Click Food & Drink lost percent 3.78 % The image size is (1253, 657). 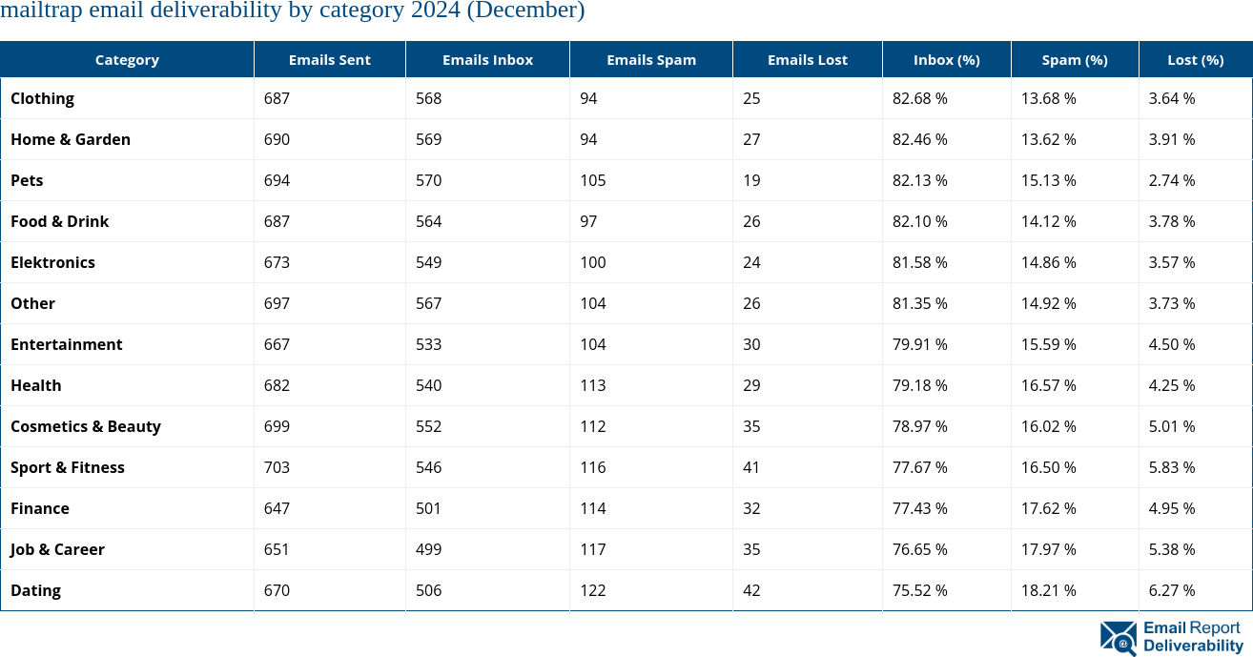pyautogui.click(x=1172, y=221)
